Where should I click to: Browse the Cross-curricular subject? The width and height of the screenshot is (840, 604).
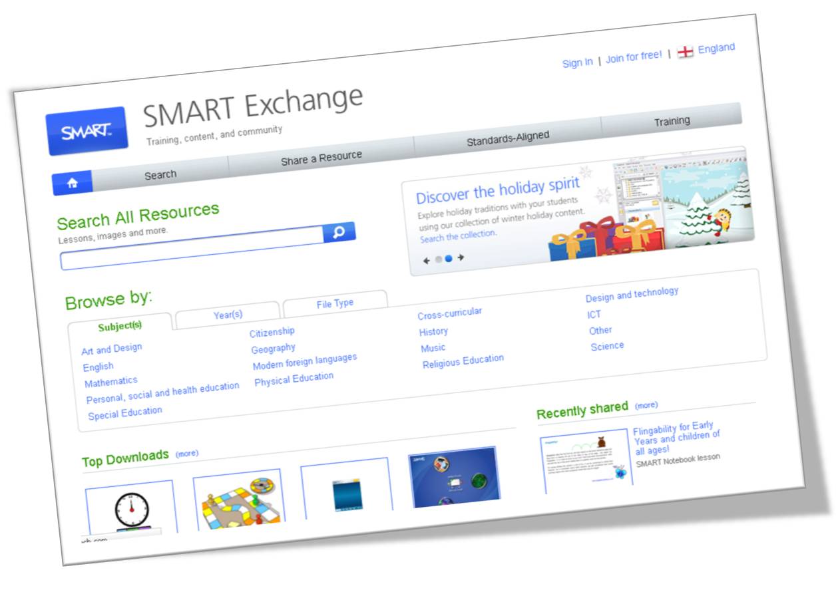[450, 313]
